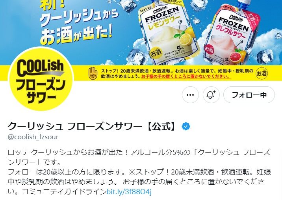This screenshot has width=282, height=200.
Task: Click the round お酒 mark at banner right
Action: (262, 73)
